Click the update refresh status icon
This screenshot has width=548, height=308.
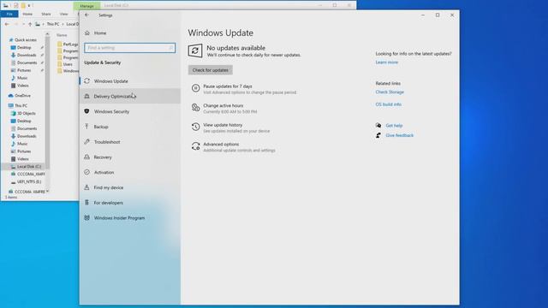pyautogui.click(x=195, y=51)
